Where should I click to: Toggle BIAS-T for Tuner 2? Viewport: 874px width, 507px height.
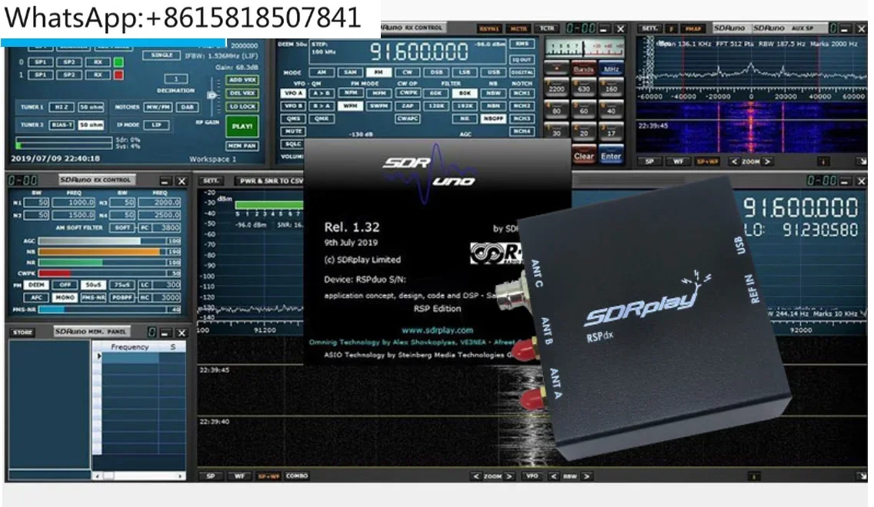pos(62,125)
